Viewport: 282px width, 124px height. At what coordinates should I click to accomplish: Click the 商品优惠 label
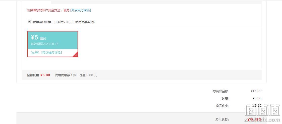coord(223,106)
